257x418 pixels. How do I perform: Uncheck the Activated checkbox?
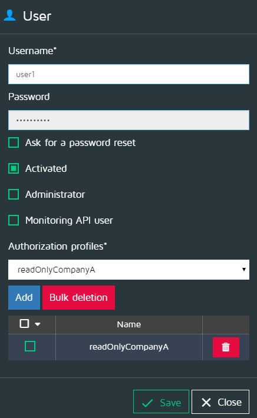[14, 168]
